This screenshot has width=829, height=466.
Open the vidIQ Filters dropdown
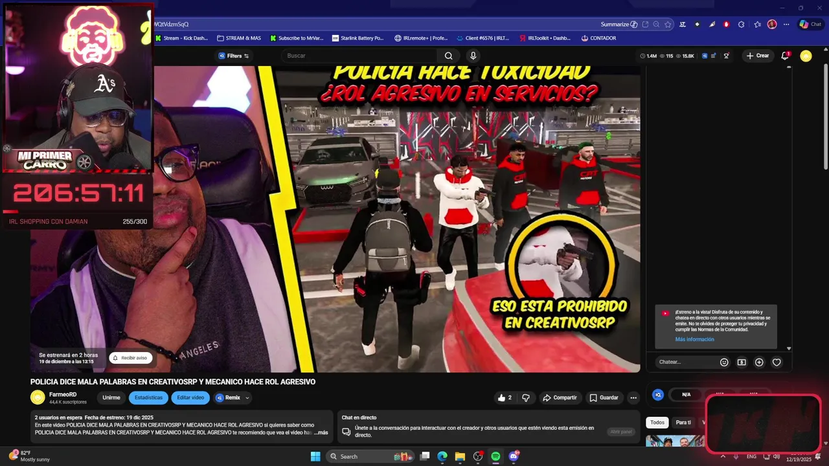(x=234, y=56)
